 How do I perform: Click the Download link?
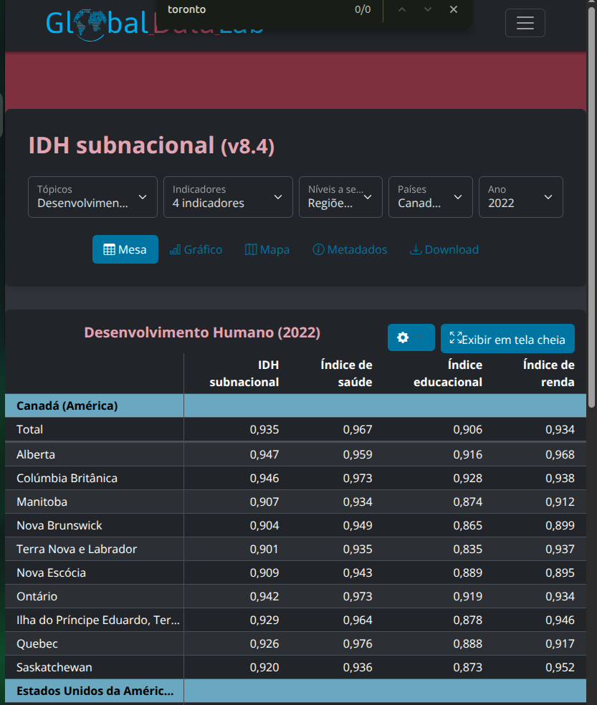444,249
